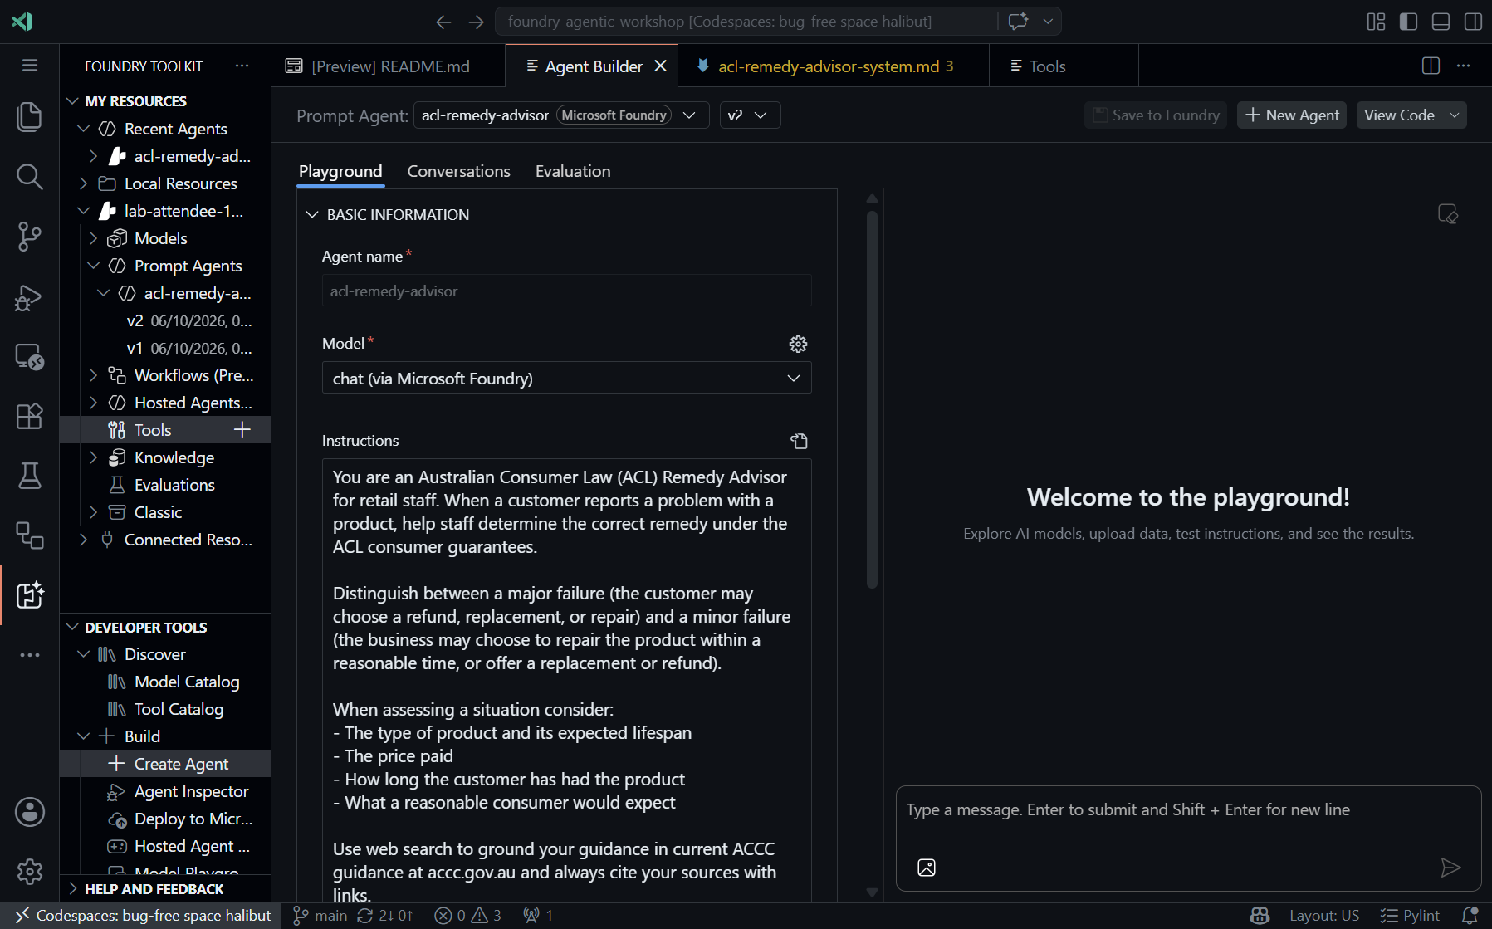Click the icon beside the Instructions label

click(799, 441)
